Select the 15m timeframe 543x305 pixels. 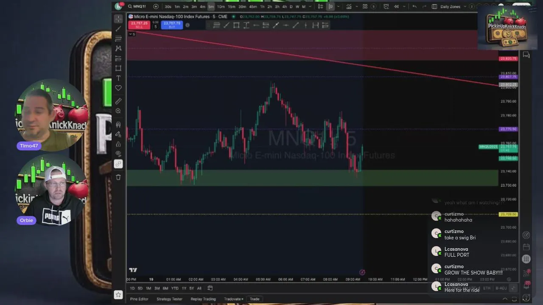[x=232, y=6]
